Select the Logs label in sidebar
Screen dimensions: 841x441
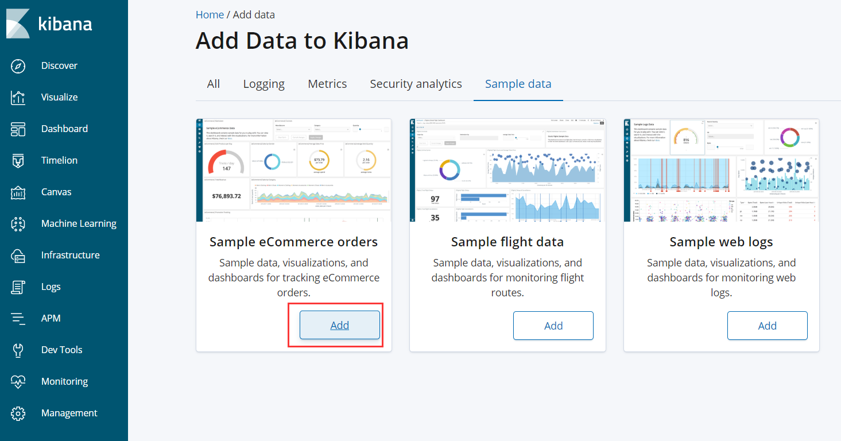pos(51,287)
